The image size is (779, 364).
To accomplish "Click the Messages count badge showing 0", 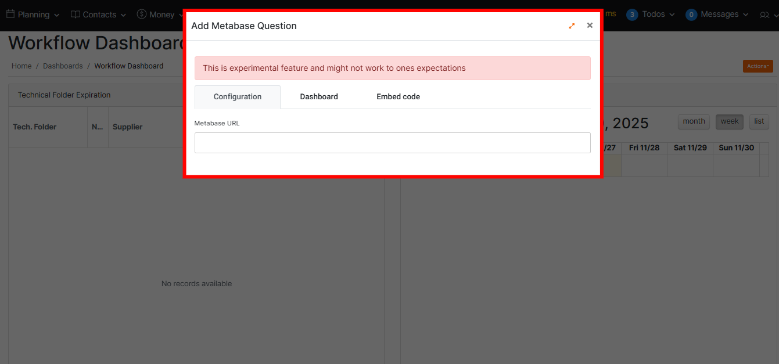I will 691,15.
